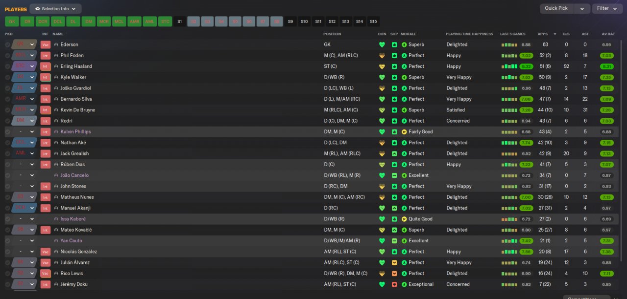Click the person icon beside Kalvin Phillips

pyautogui.click(x=56, y=132)
